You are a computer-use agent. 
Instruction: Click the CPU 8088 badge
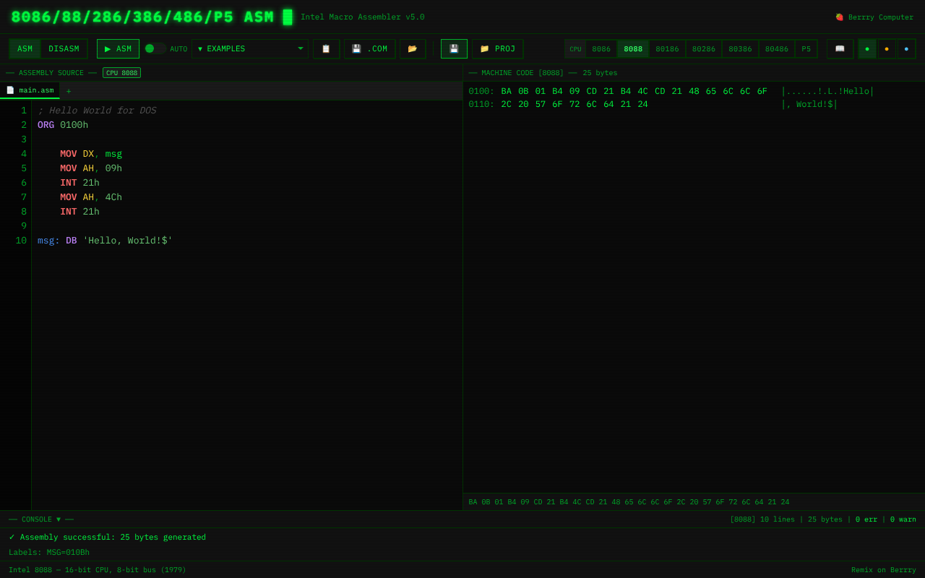click(121, 73)
